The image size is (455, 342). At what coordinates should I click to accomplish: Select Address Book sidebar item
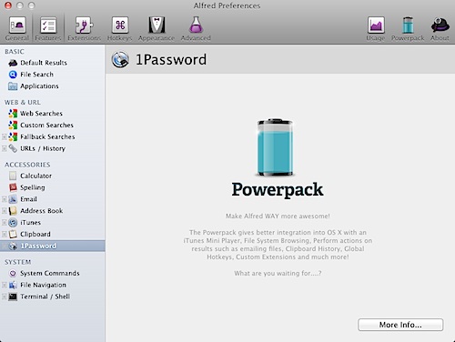[x=53, y=211]
